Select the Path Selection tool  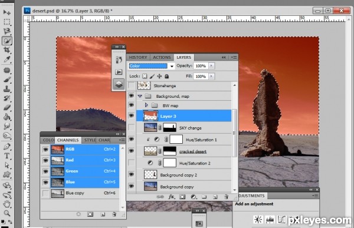6,166
